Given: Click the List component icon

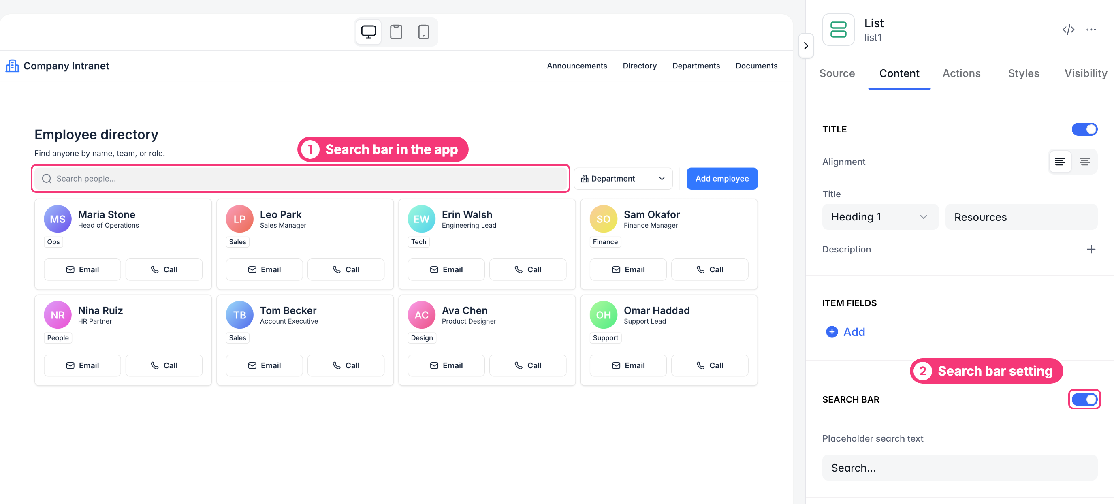Looking at the screenshot, I should [x=838, y=30].
